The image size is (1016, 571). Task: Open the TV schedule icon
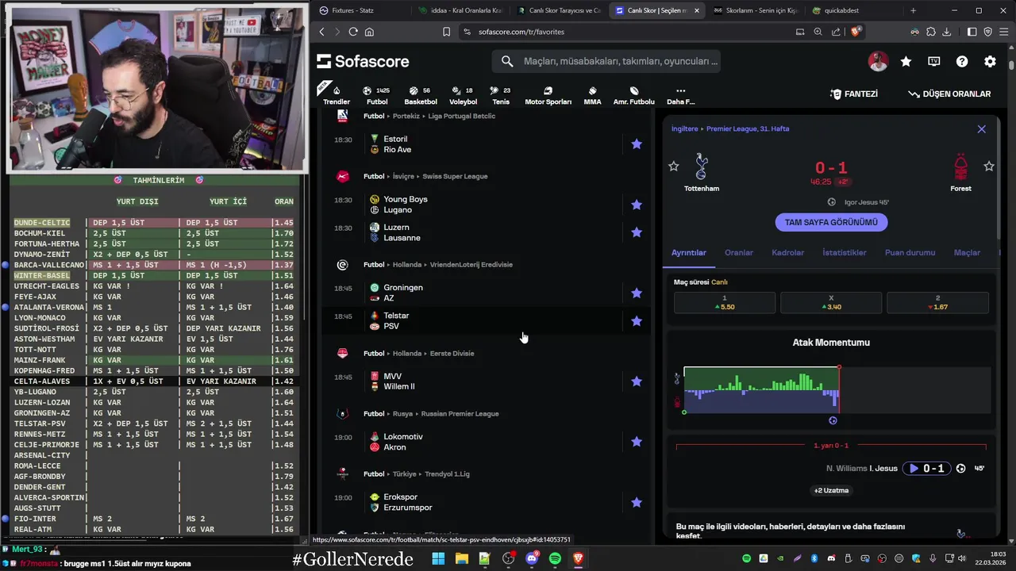pyautogui.click(x=934, y=61)
